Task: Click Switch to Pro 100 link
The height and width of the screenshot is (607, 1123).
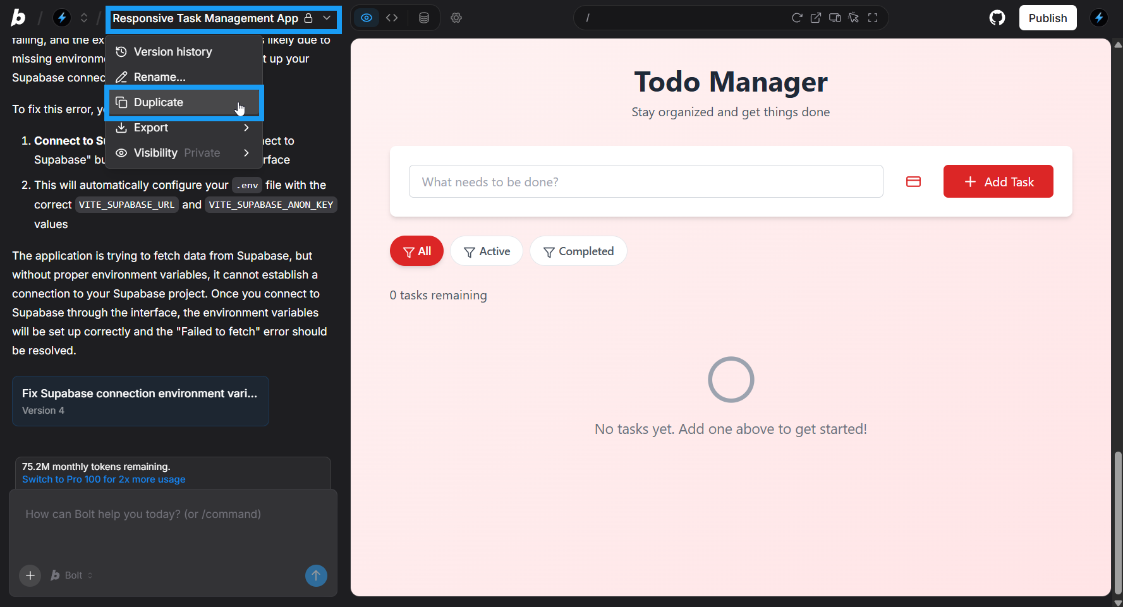Action: pyautogui.click(x=104, y=479)
